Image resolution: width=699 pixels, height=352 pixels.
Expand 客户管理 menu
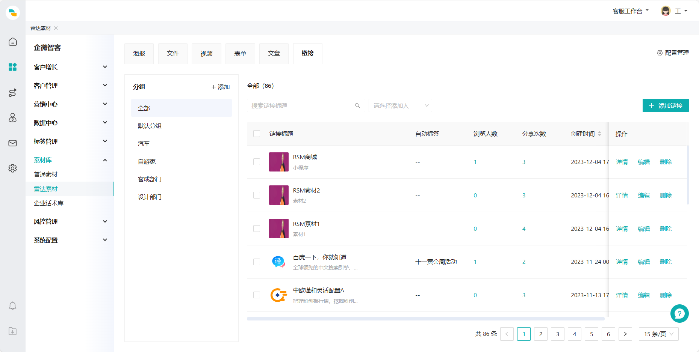70,86
